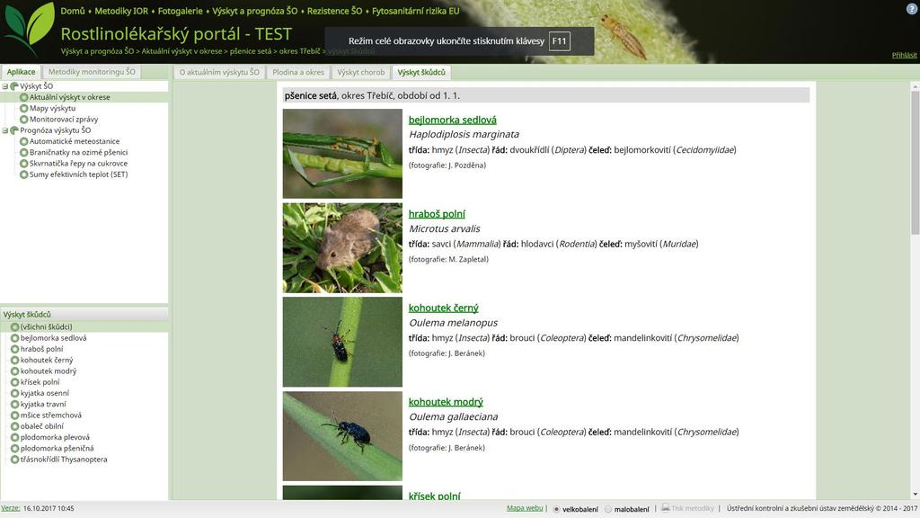The width and height of the screenshot is (920, 518).
Task: Click the printer icon for Tisk metodiky
Action: click(x=665, y=508)
